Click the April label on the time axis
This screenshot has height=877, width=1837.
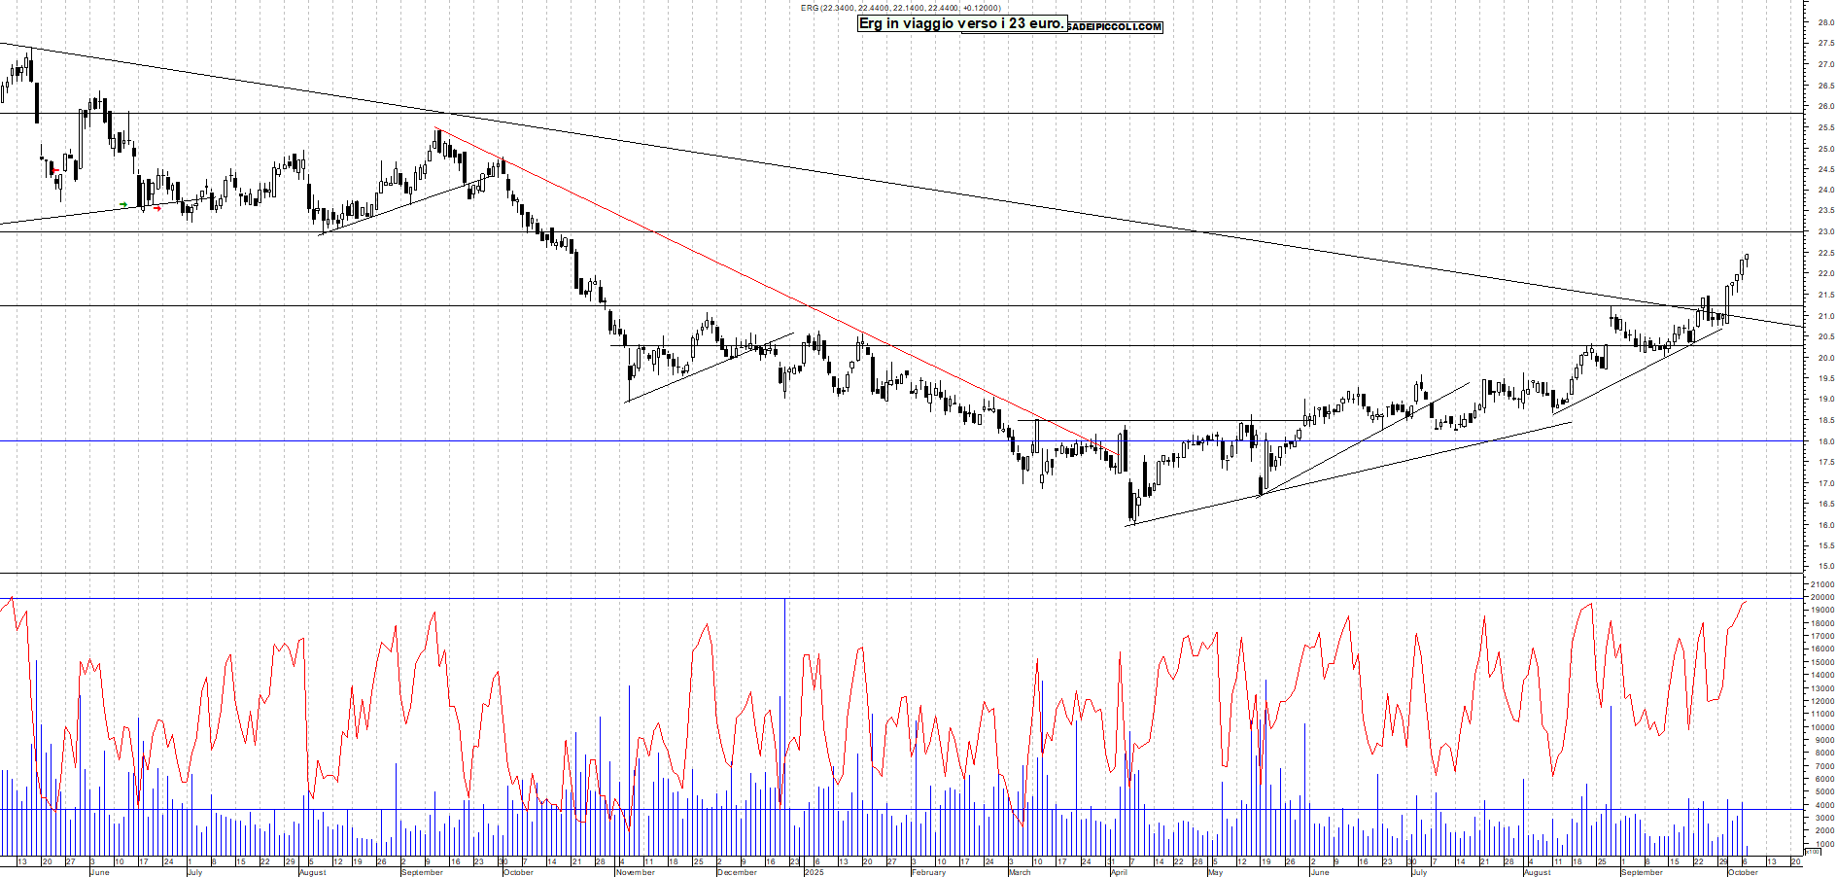pyautogui.click(x=1119, y=872)
